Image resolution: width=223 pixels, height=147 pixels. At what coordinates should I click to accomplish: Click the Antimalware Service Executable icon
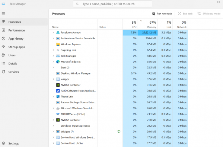tap(58, 39)
